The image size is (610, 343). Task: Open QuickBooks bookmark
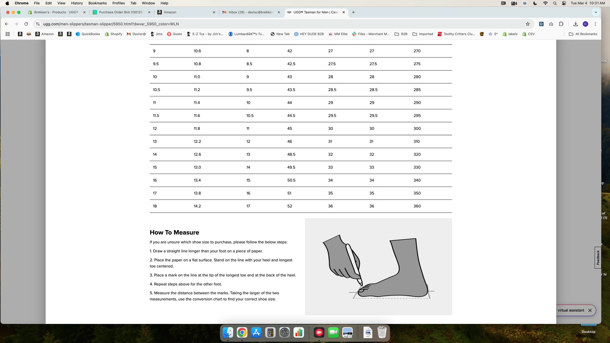88,34
